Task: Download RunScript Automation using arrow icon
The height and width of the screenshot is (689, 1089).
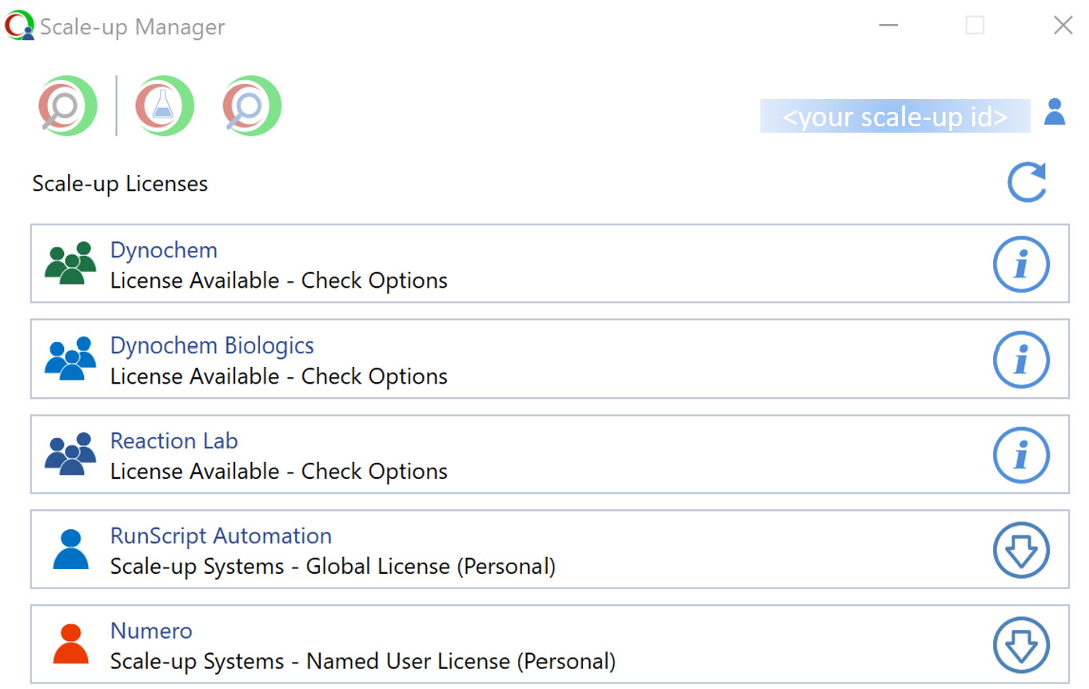Action: 1021,550
